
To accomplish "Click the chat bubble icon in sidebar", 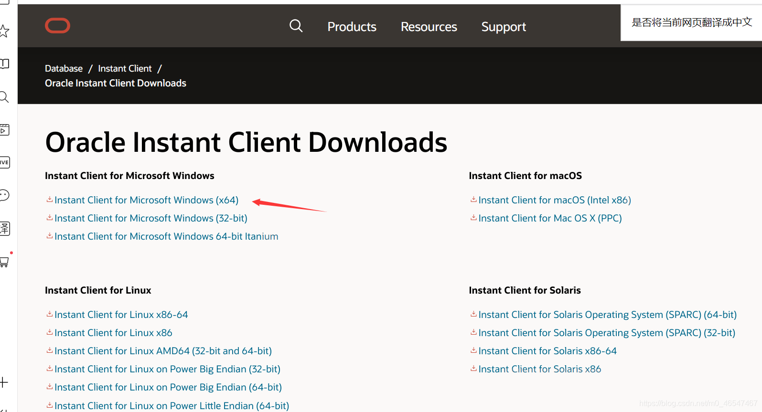I will 4,195.
